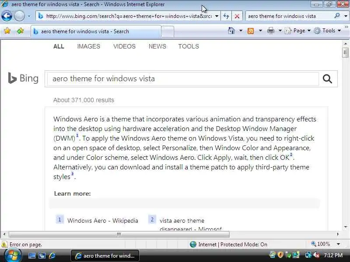350x262 pixels.
Task: Switch to VIDEOS results
Action: tap(124, 46)
